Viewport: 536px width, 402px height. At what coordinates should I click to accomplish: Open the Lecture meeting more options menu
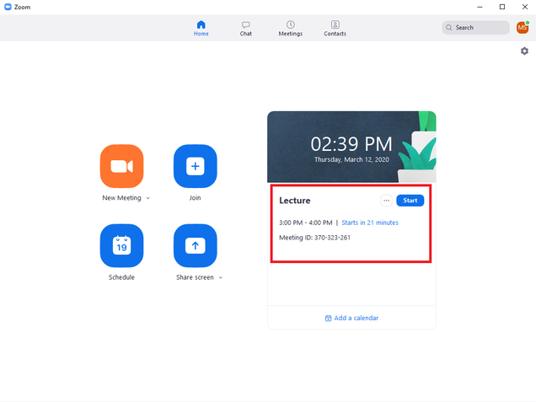pyautogui.click(x=386, y=201)
